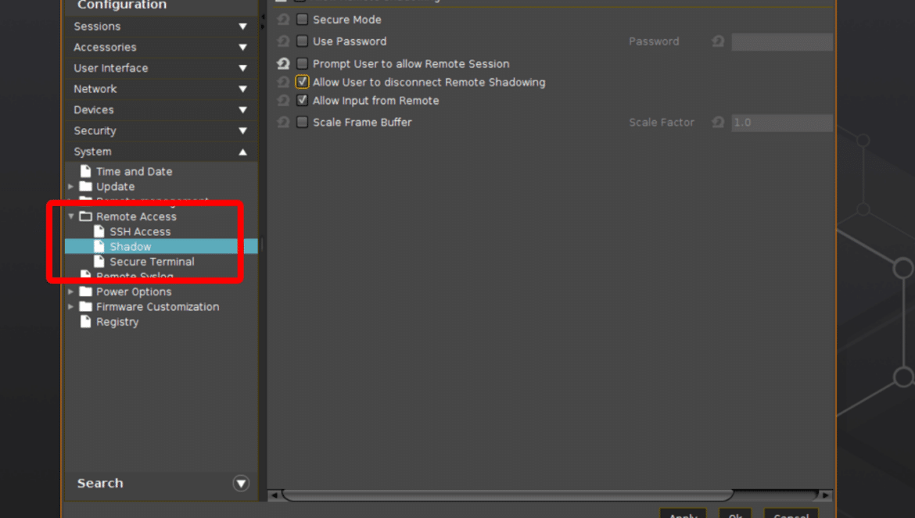Expand the Firmware Customization folder arrow
The height and width of the screenshot is (518, 915).
[70, 306]
